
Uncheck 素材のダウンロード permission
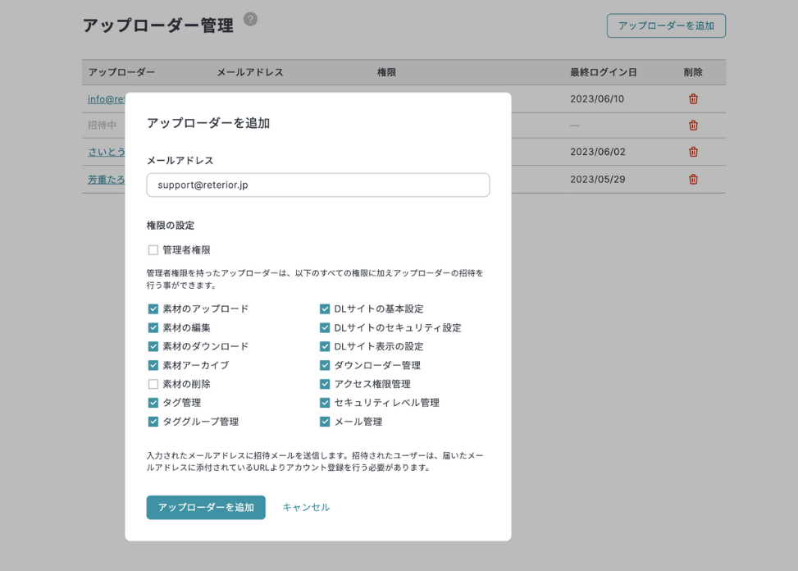(153, 347)
